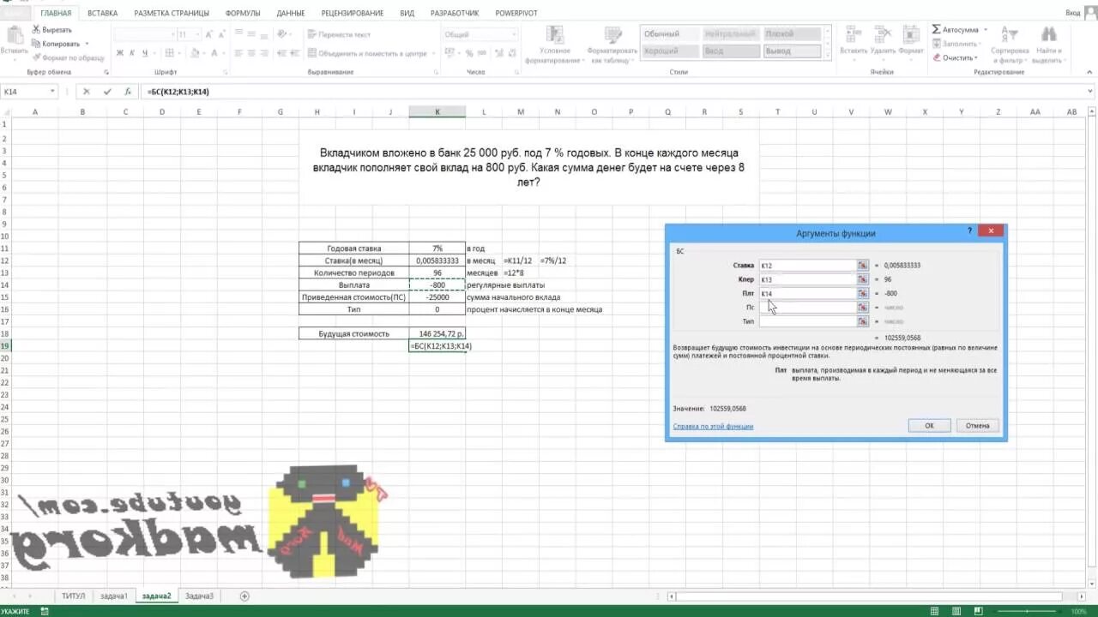Add a new sheet with plus button

click(x=244, y=596)
